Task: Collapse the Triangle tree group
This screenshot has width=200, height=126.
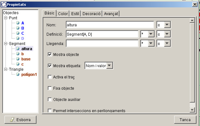Action: (5, 69)
